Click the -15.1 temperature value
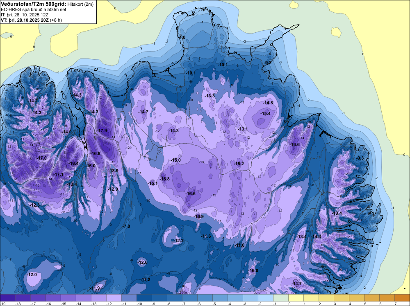410x306 pixels. (x=153, y=183)
